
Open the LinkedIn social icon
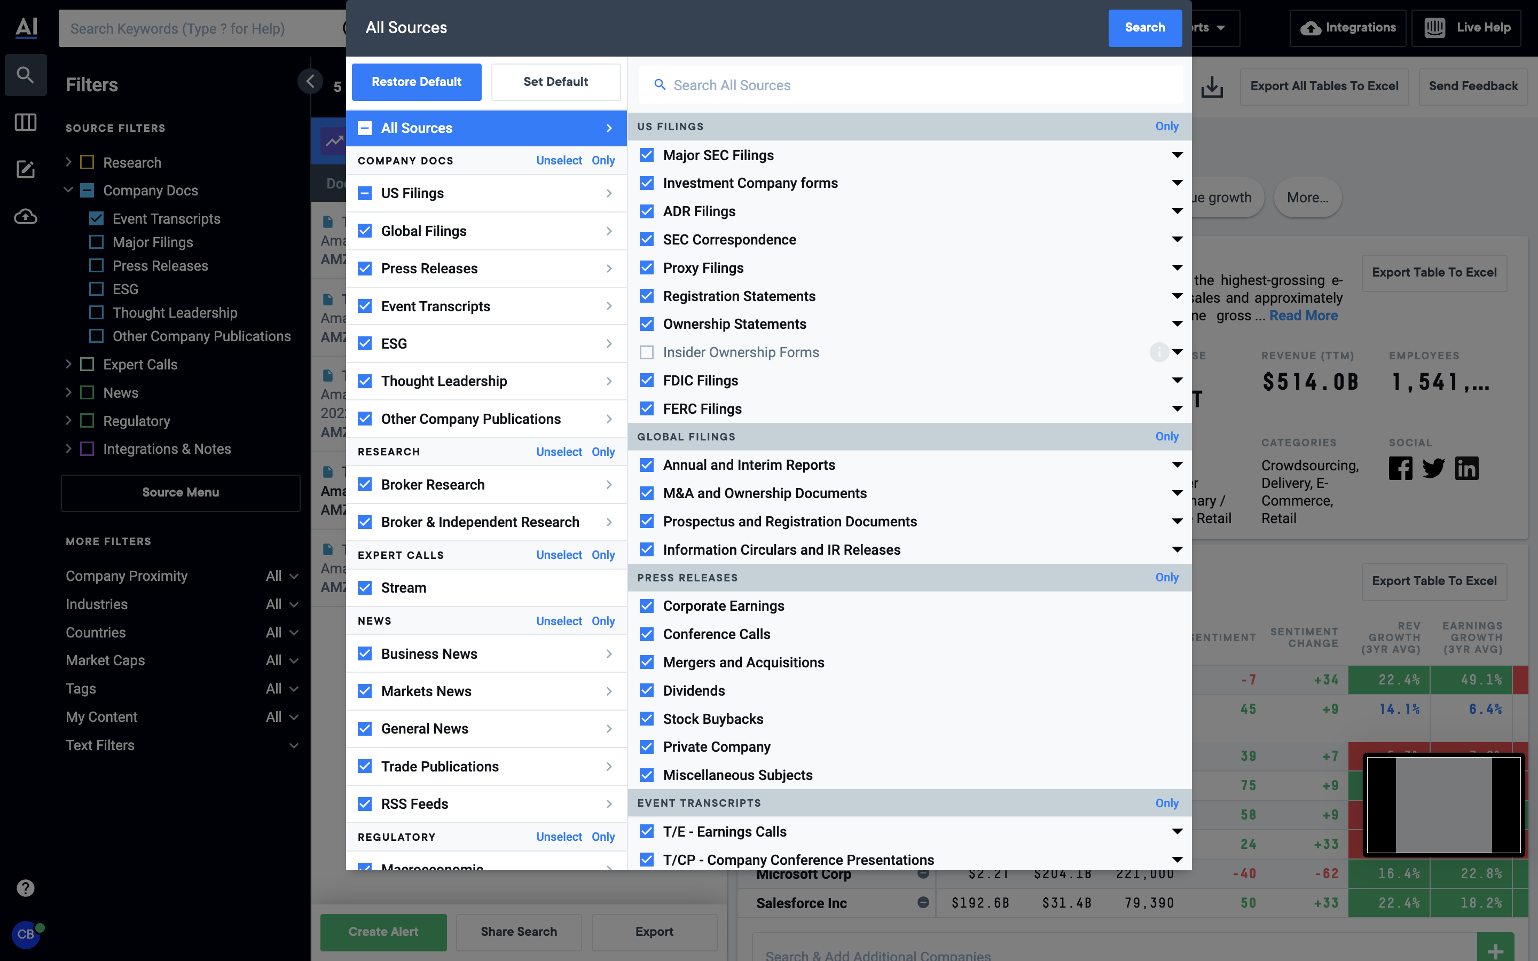[x=1466, y=468]
